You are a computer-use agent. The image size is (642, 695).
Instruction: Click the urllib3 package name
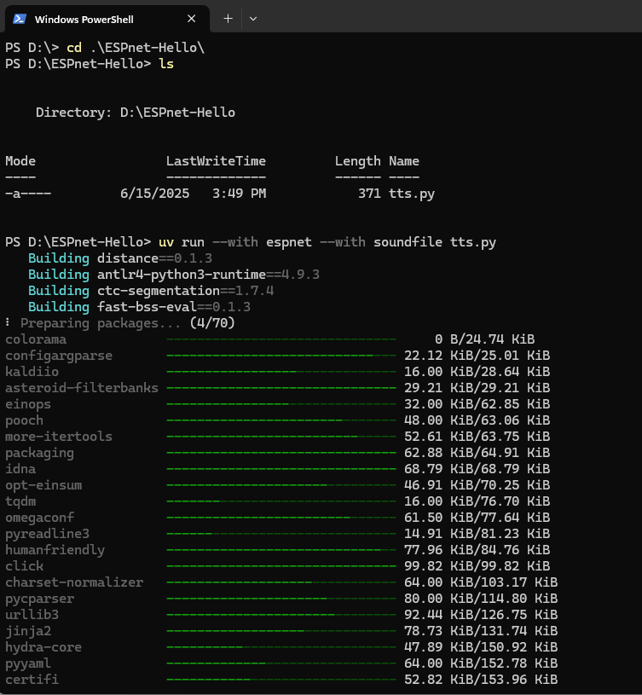(x=32, y=615)
